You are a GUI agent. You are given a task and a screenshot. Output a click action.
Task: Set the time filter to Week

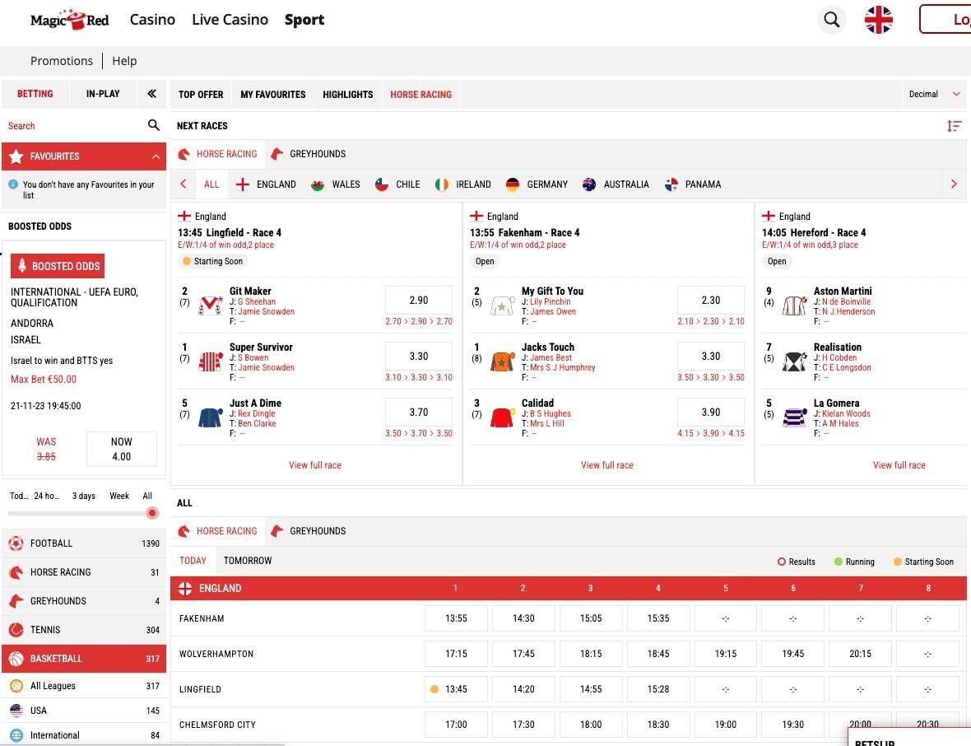click(119, 496)
